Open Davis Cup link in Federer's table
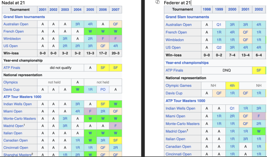Screen dimensions: 267x157 click(174, 93)
